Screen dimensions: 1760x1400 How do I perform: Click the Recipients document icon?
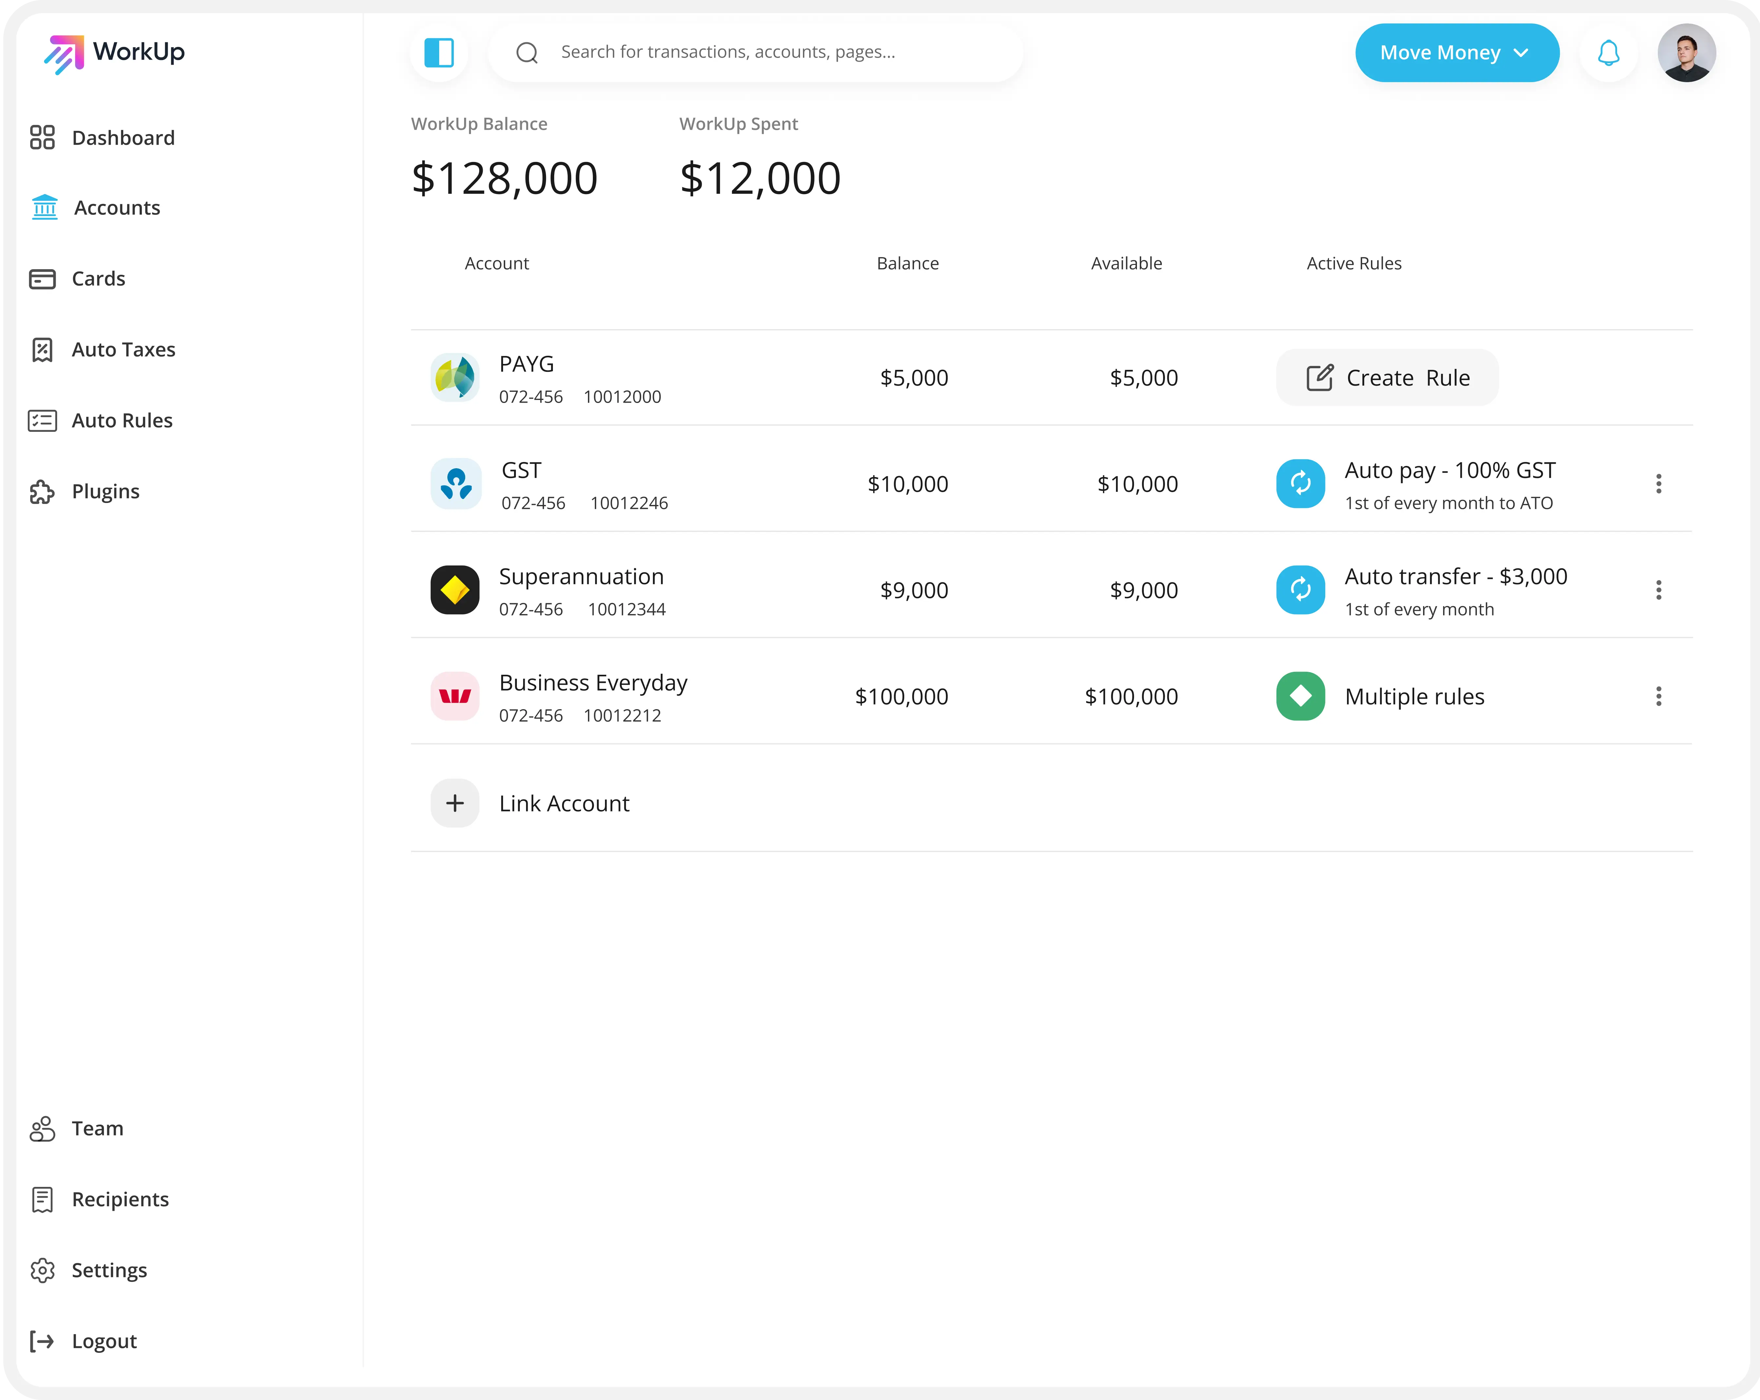[x=43, y=1200]
